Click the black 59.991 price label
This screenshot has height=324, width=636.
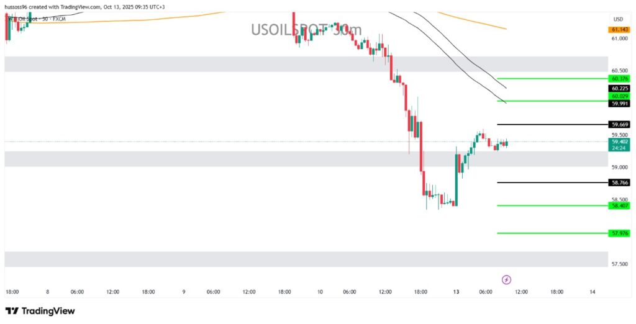[x=619, y=103]
